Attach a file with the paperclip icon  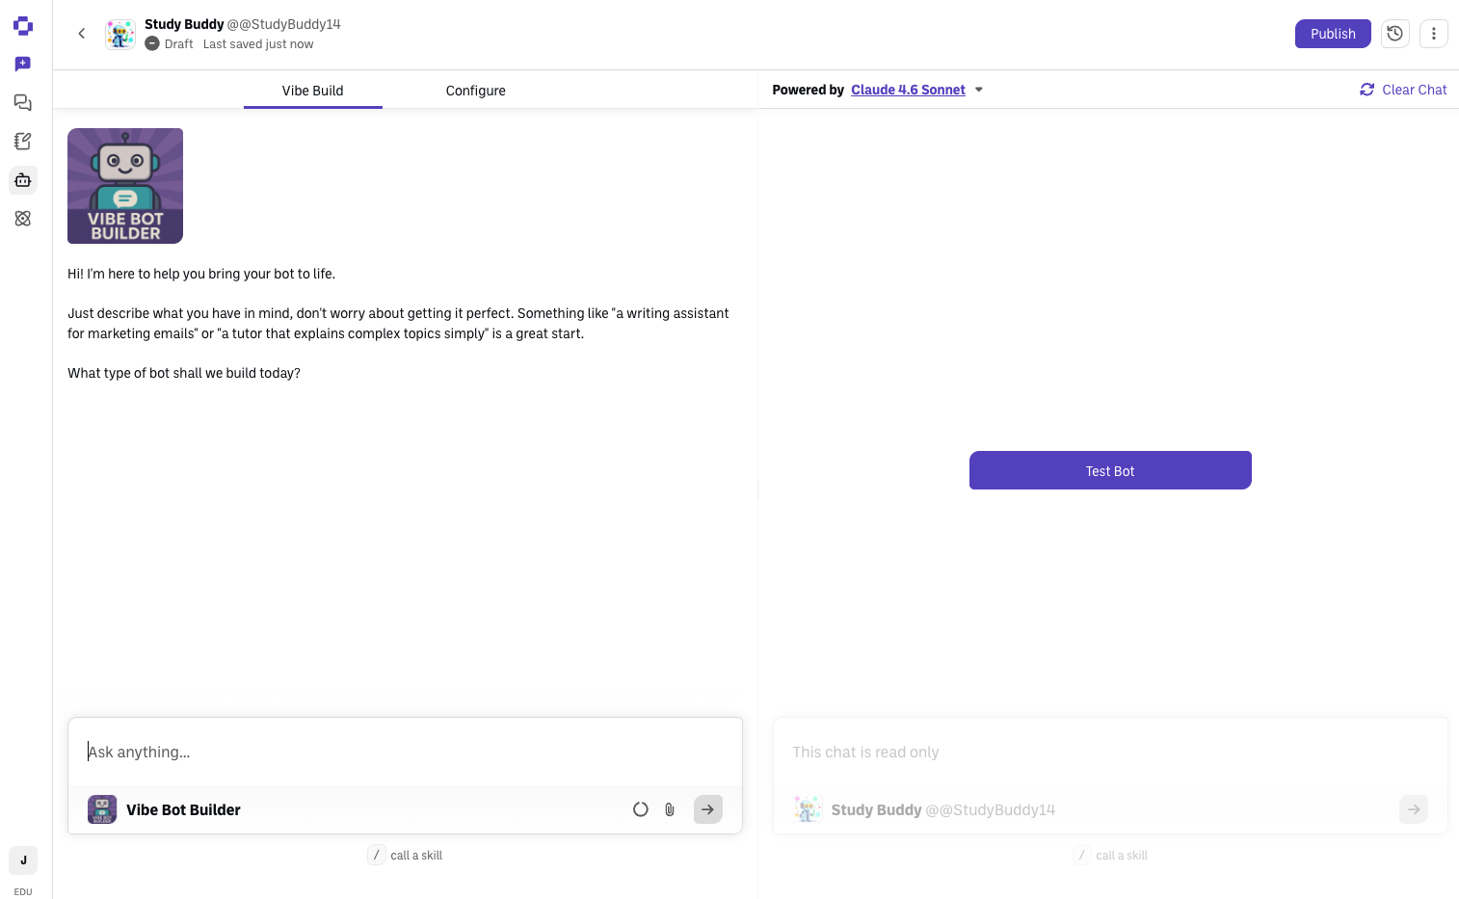point(670,809)
